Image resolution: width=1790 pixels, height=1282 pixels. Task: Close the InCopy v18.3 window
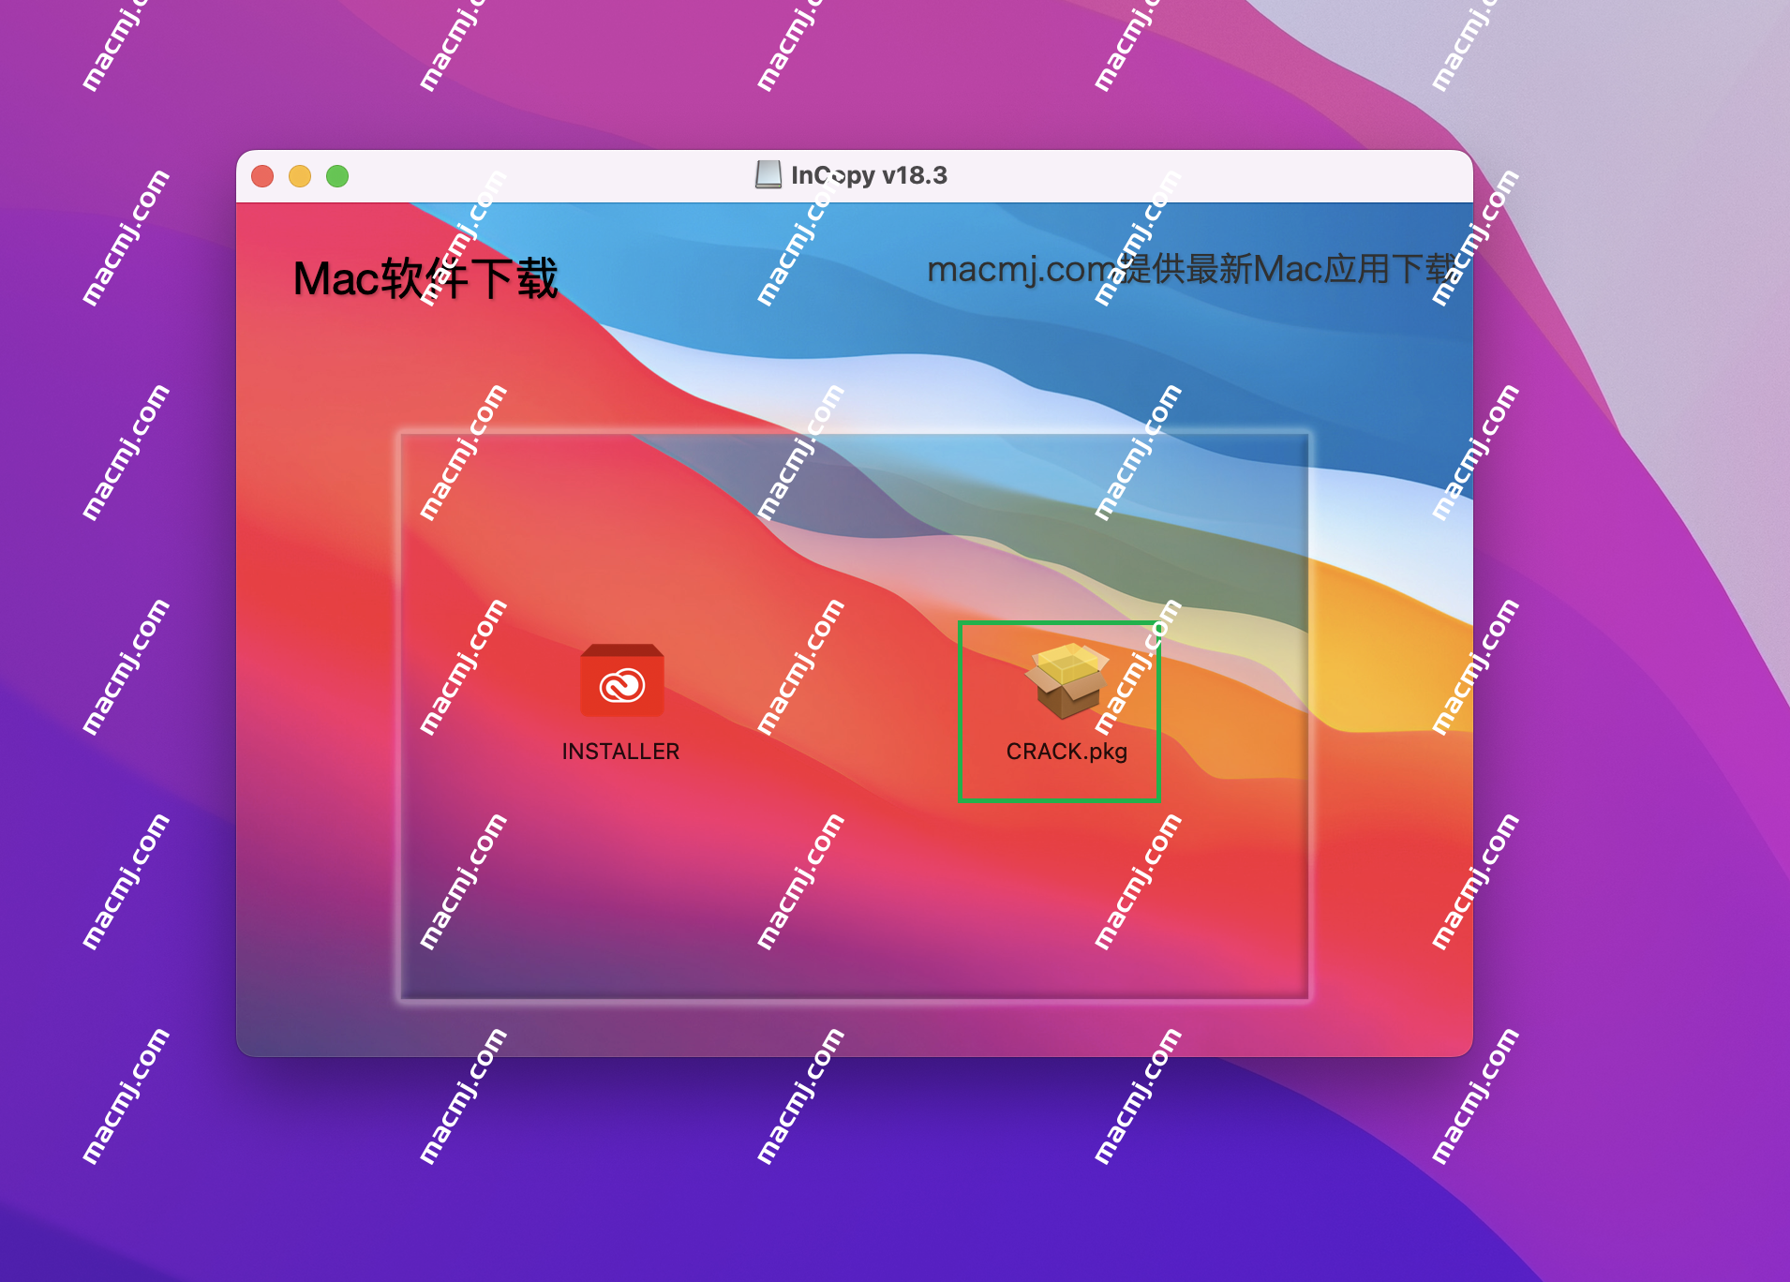[262, 176]
